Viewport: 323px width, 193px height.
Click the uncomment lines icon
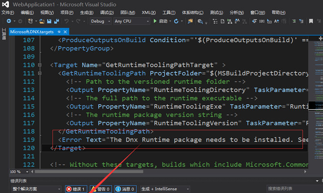coord(301,21)
